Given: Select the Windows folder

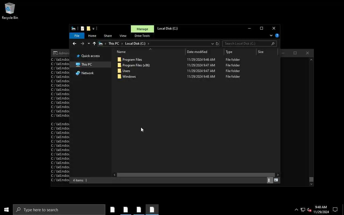Looking at the screenshot, I should coord(129,77).
